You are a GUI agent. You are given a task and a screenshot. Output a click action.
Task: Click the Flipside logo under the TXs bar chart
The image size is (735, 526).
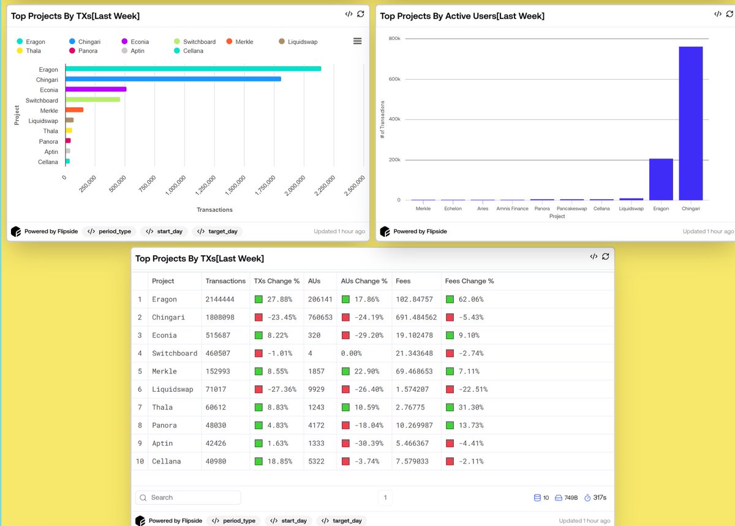tap(17, 231)
